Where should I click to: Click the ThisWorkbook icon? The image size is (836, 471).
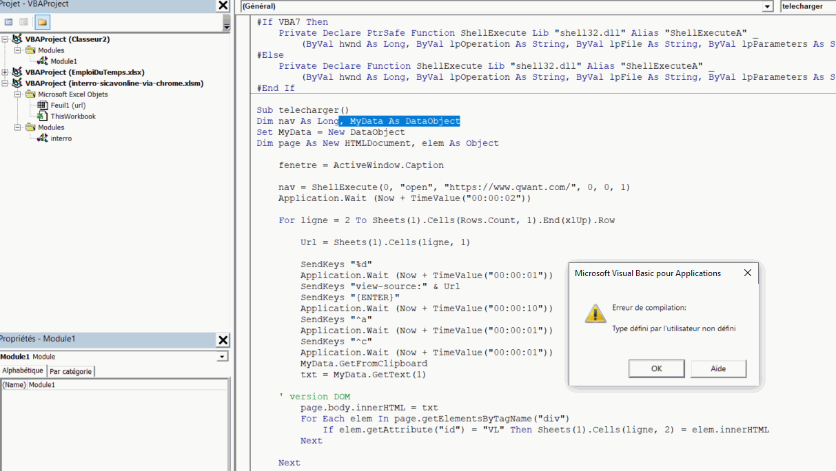43,116
